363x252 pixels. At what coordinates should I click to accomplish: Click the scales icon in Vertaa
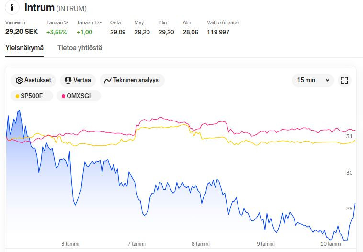pyautogui.click(x=68, y=80)
